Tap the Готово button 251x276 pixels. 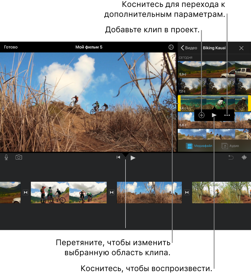coord(11,47)
